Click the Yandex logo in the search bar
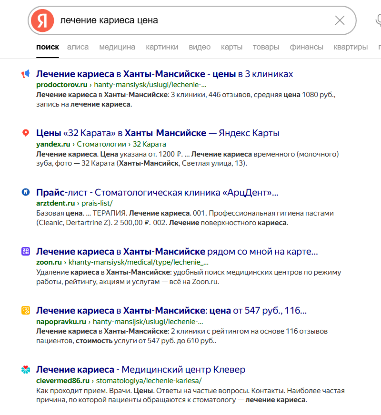 click(42, 20)
